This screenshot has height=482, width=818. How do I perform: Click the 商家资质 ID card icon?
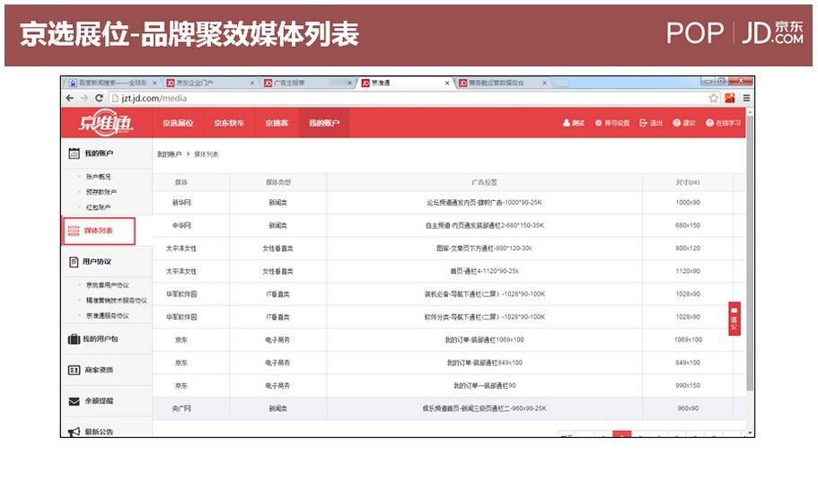[x=75, y=370]
